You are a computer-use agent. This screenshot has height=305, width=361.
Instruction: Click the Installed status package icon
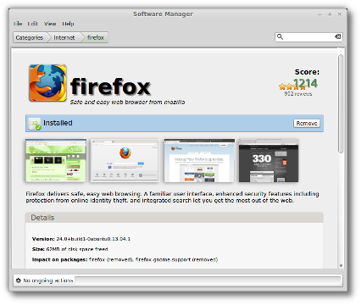[x=35, y=124]
